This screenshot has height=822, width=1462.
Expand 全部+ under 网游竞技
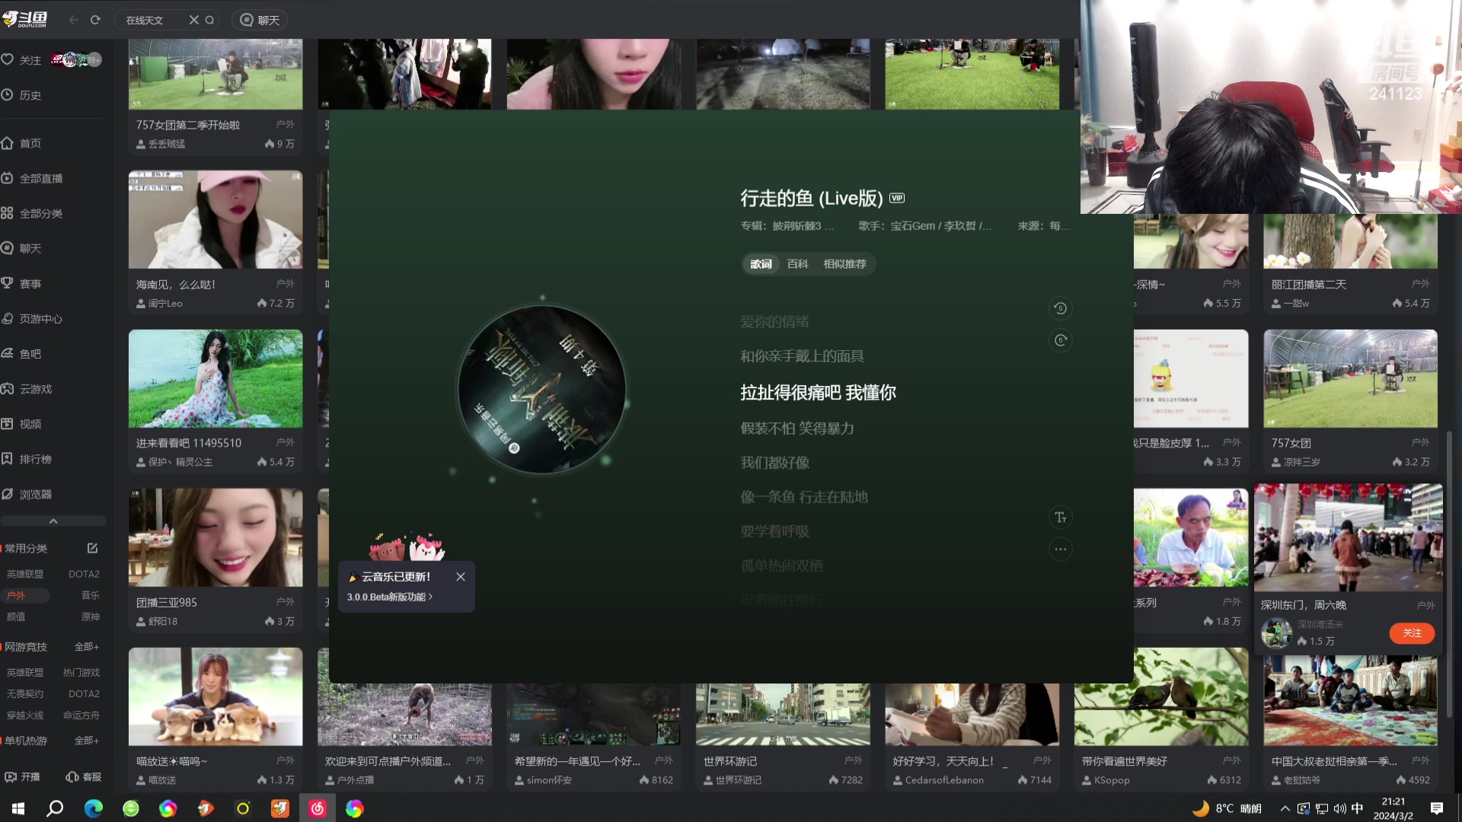86,646
